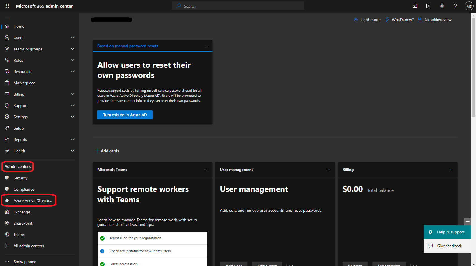Viewport: 476px width, 266px height.
Task: Collapse the navigation hamburger menu
Action: pos(7,19)
